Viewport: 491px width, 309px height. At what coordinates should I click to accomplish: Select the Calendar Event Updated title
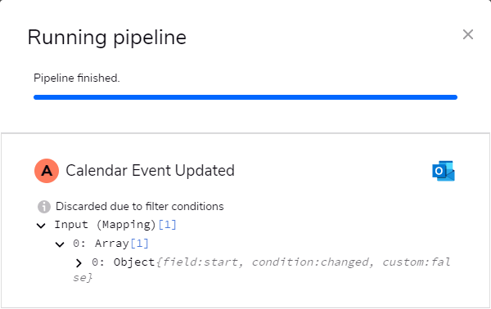150,171
